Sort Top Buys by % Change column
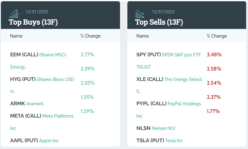Image resolution: width=248 pixels, height=149 pixels. pos(91,36)
